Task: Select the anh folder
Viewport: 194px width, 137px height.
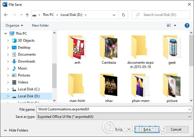Action: click(x=77, y=50)
